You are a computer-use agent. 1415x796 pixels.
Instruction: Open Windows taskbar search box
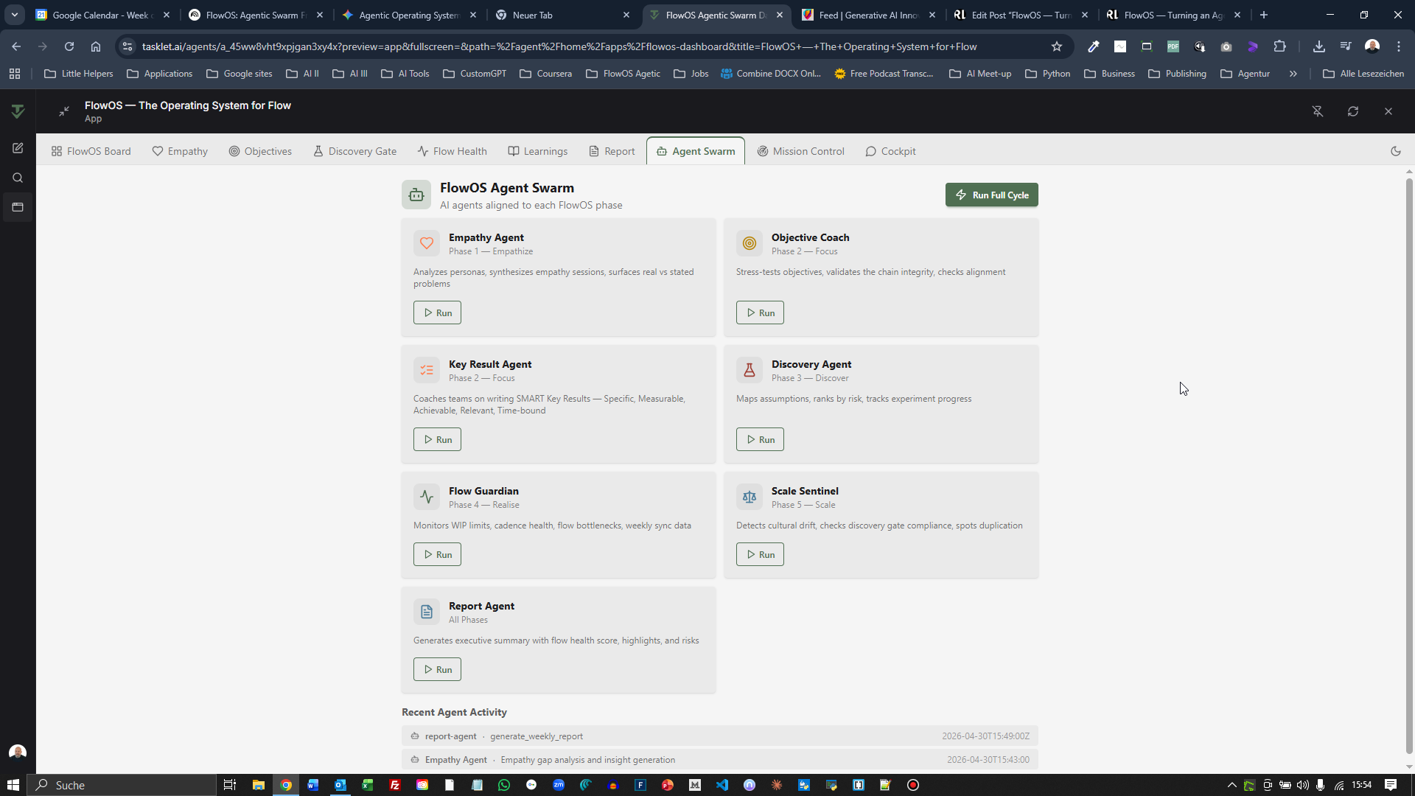[122, 785]
